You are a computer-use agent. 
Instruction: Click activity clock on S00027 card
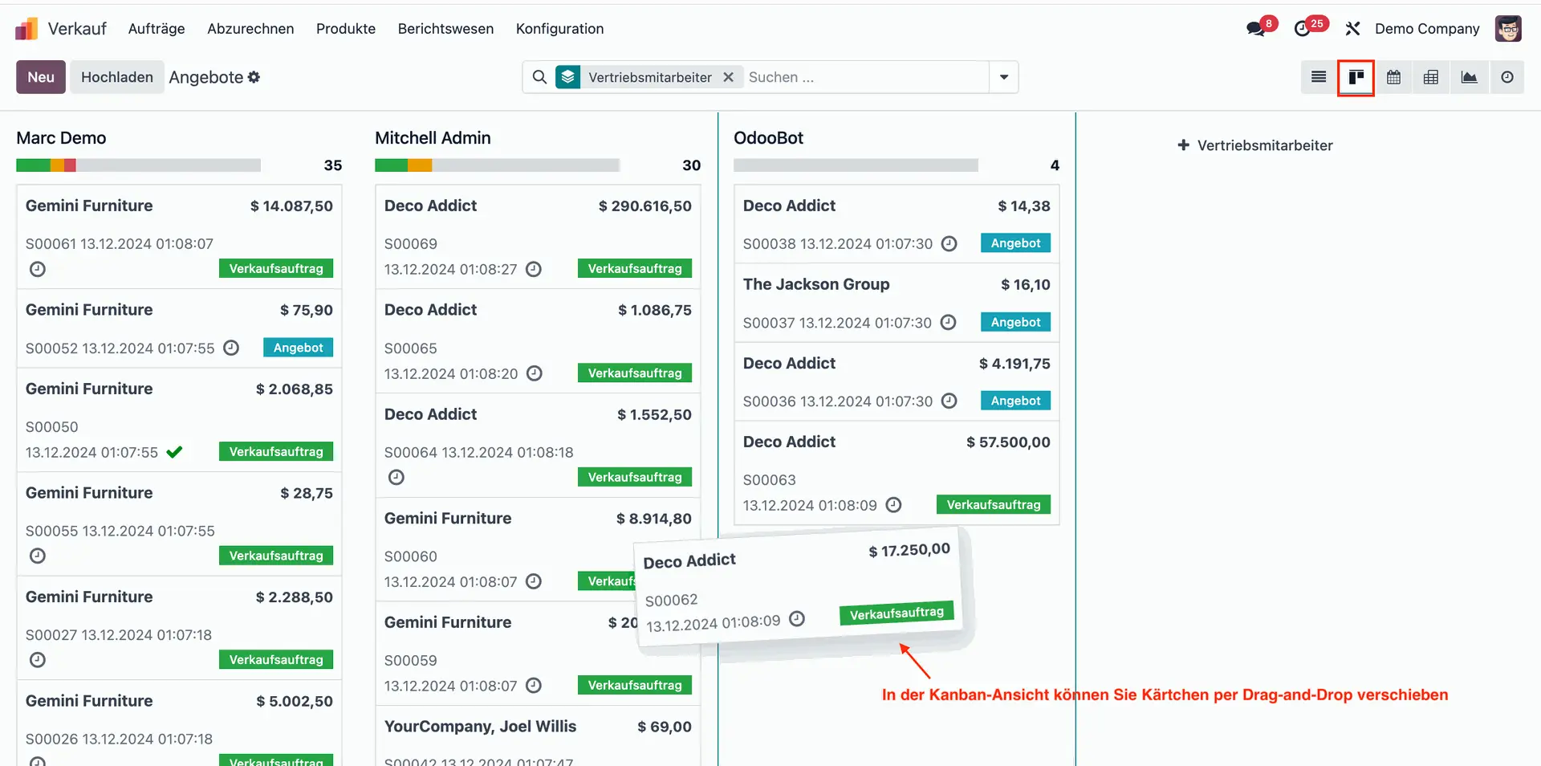[x=38, y=660]
